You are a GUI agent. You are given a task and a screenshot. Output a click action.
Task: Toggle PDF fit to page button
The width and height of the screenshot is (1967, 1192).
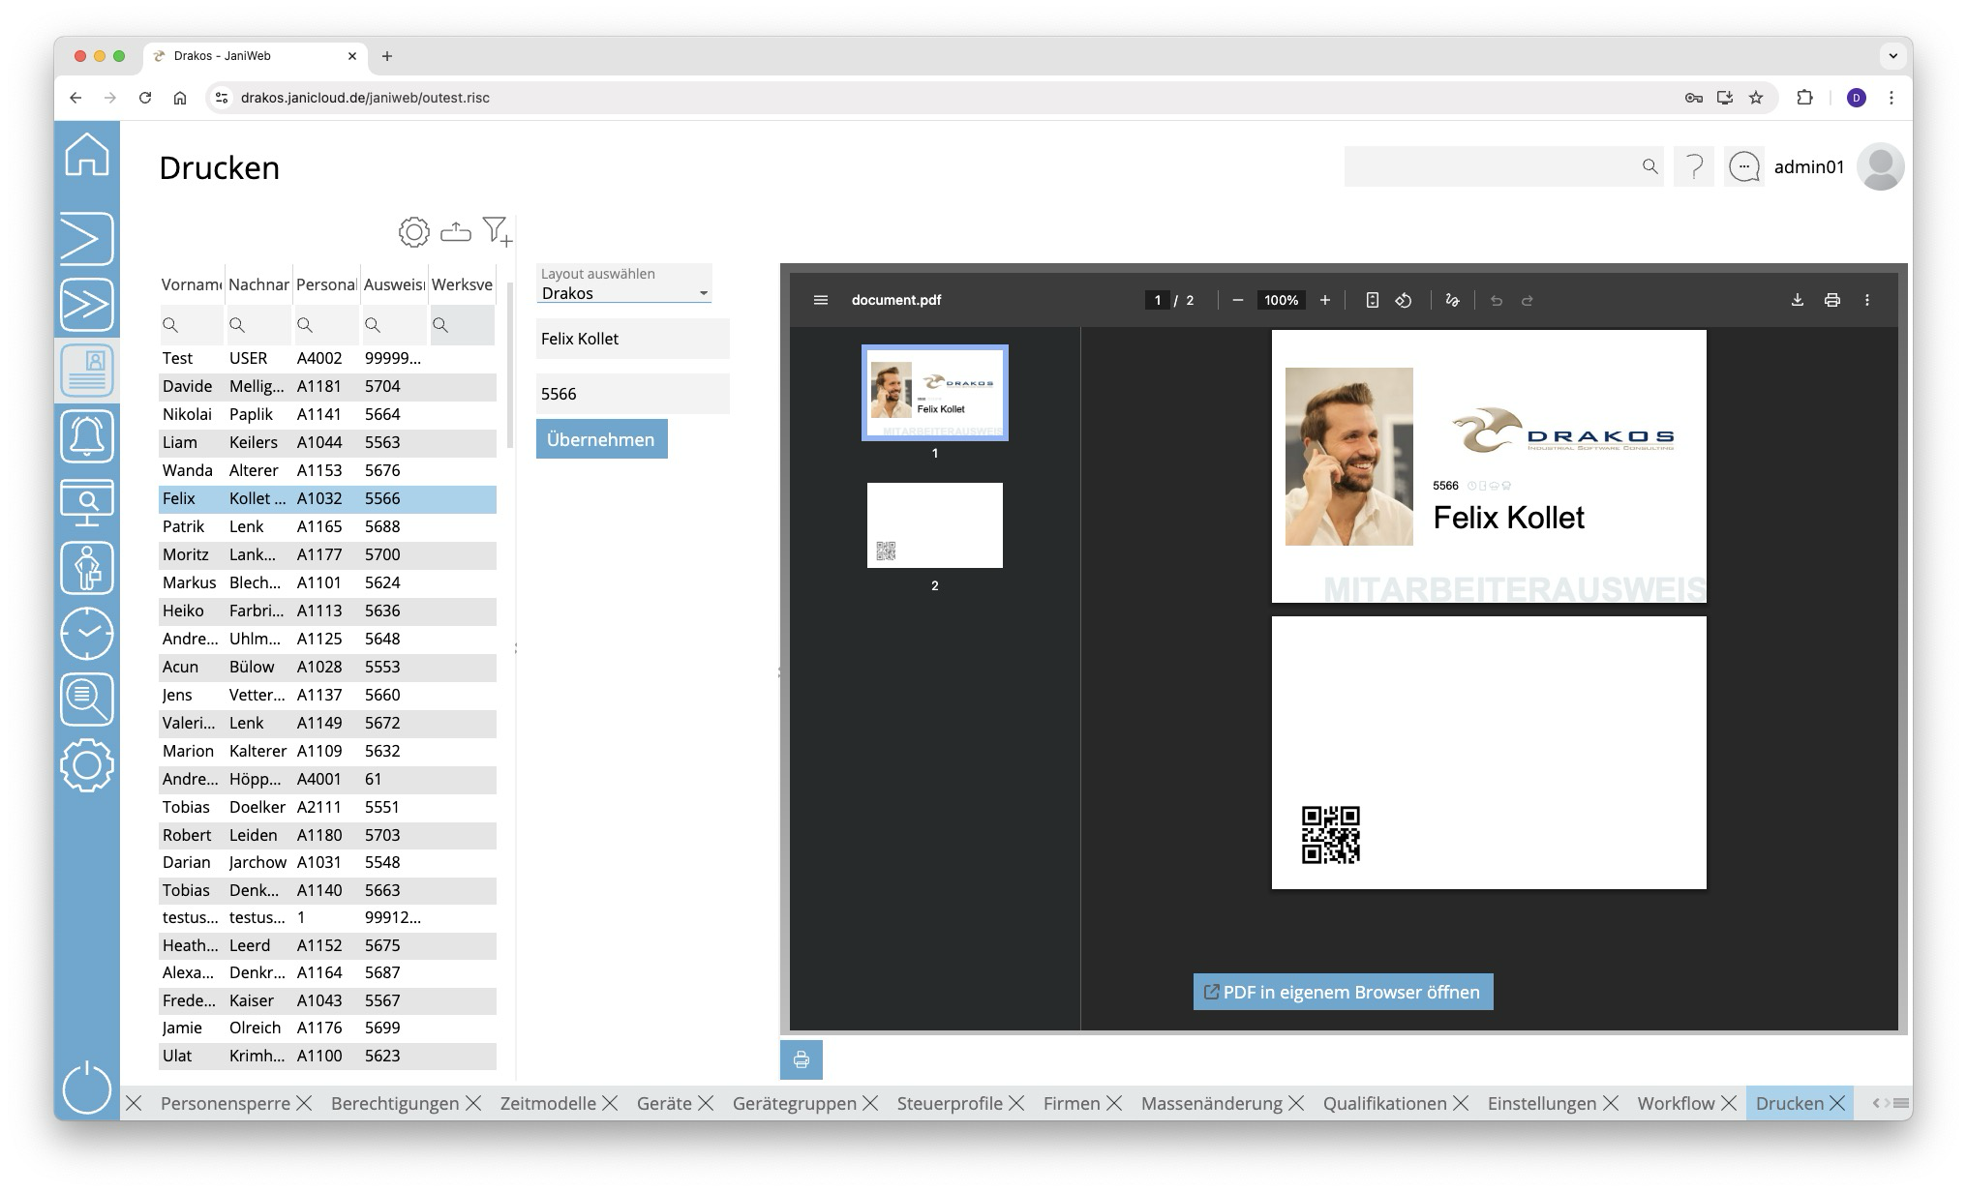tap(1372, 300)
